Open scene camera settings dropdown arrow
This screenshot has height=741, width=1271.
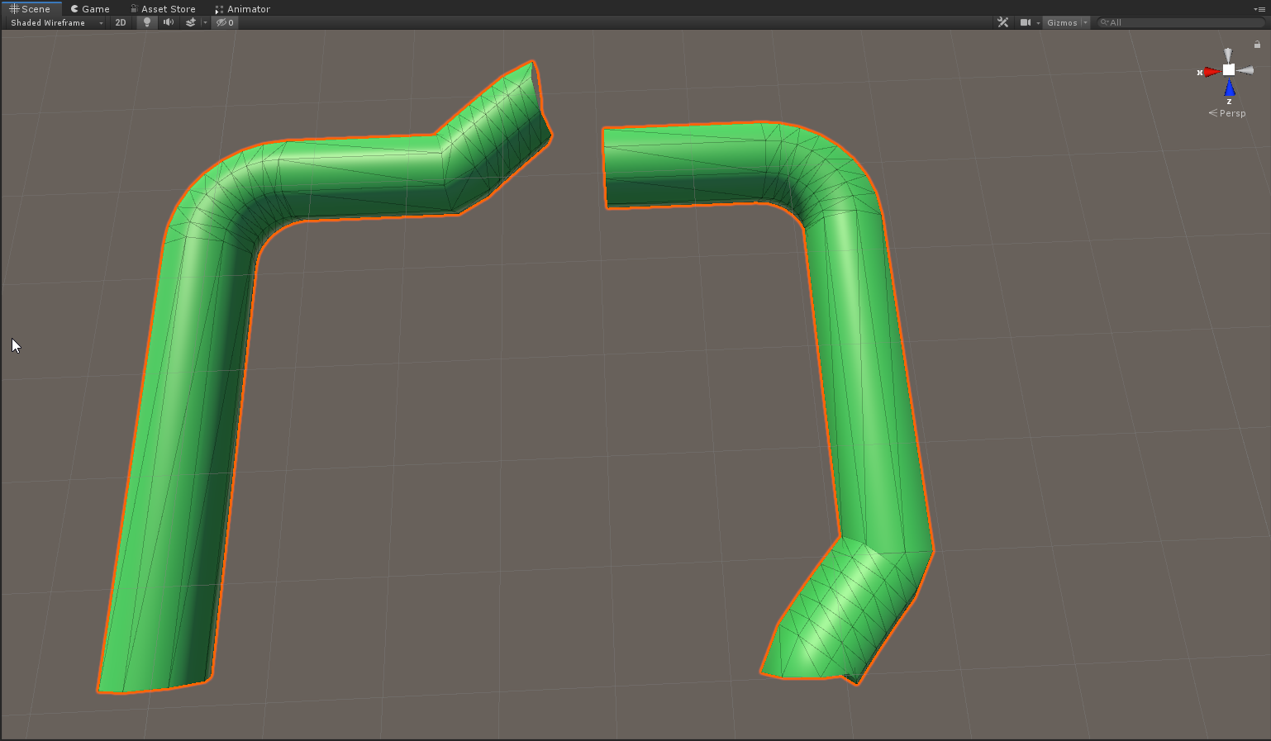(x=1038, y=22)
